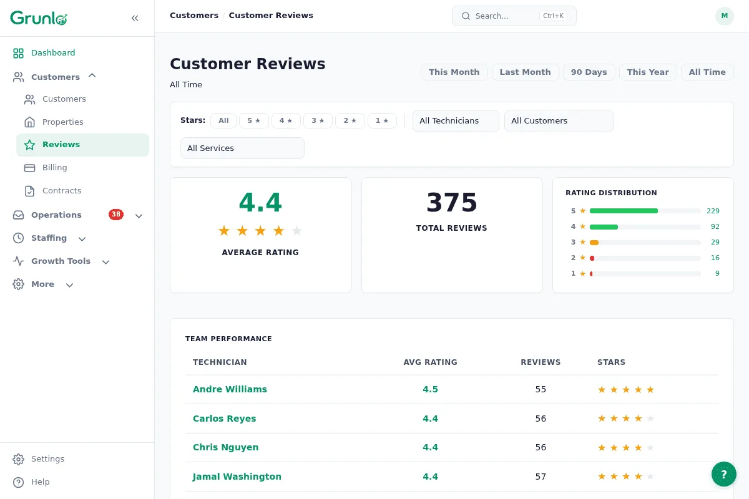Click the 375 total reviews figure

coord(452,203)
